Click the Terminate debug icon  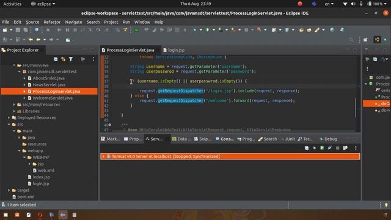coord(75,30)
